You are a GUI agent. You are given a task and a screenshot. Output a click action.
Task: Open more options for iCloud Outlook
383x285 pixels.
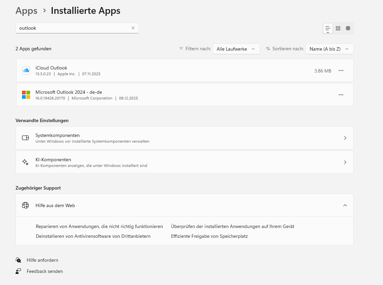tap(341, 70)
